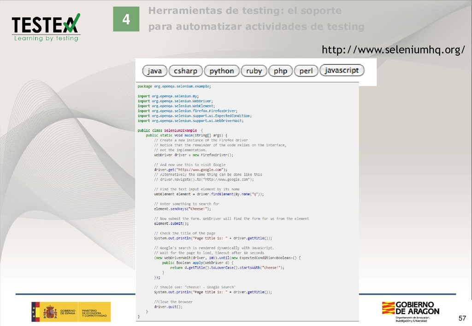The image size is (472, 326).
Task: Click the comment 'Should see: cheese! - Google Search'
Action: (x=195, y=287)
